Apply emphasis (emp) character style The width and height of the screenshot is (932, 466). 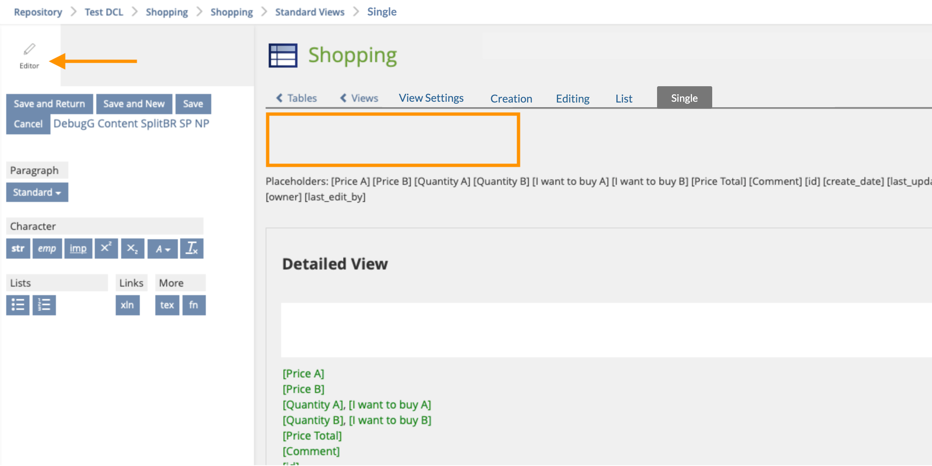pos(47,249)
